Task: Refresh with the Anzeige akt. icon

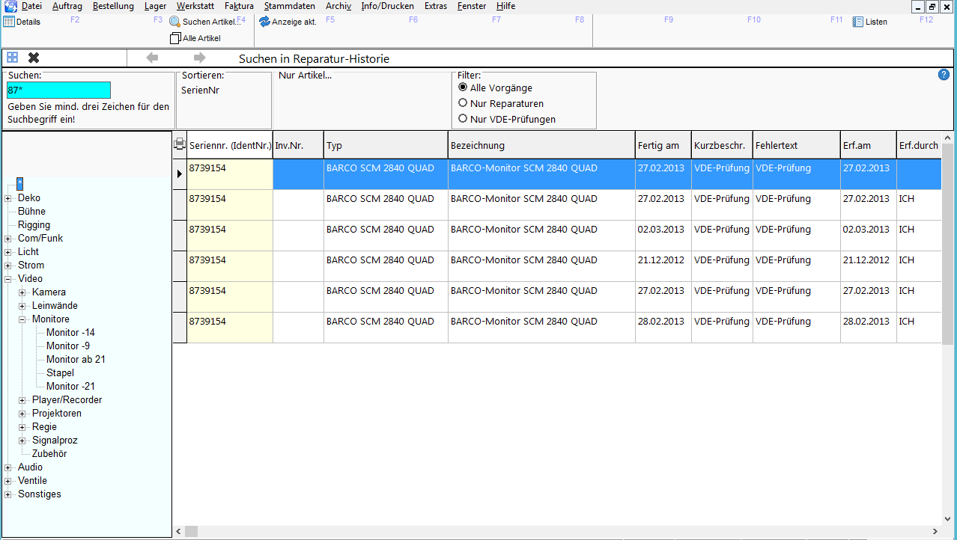Action: 264,22
